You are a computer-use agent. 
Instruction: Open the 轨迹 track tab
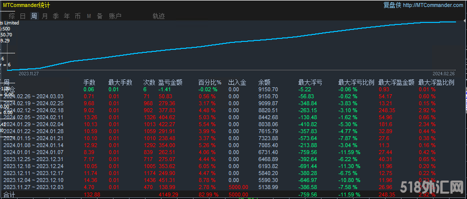click(158, 16)
